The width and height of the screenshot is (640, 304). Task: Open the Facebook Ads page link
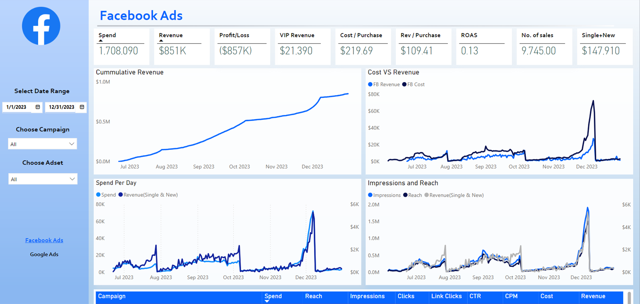click(x=44, y=240)
